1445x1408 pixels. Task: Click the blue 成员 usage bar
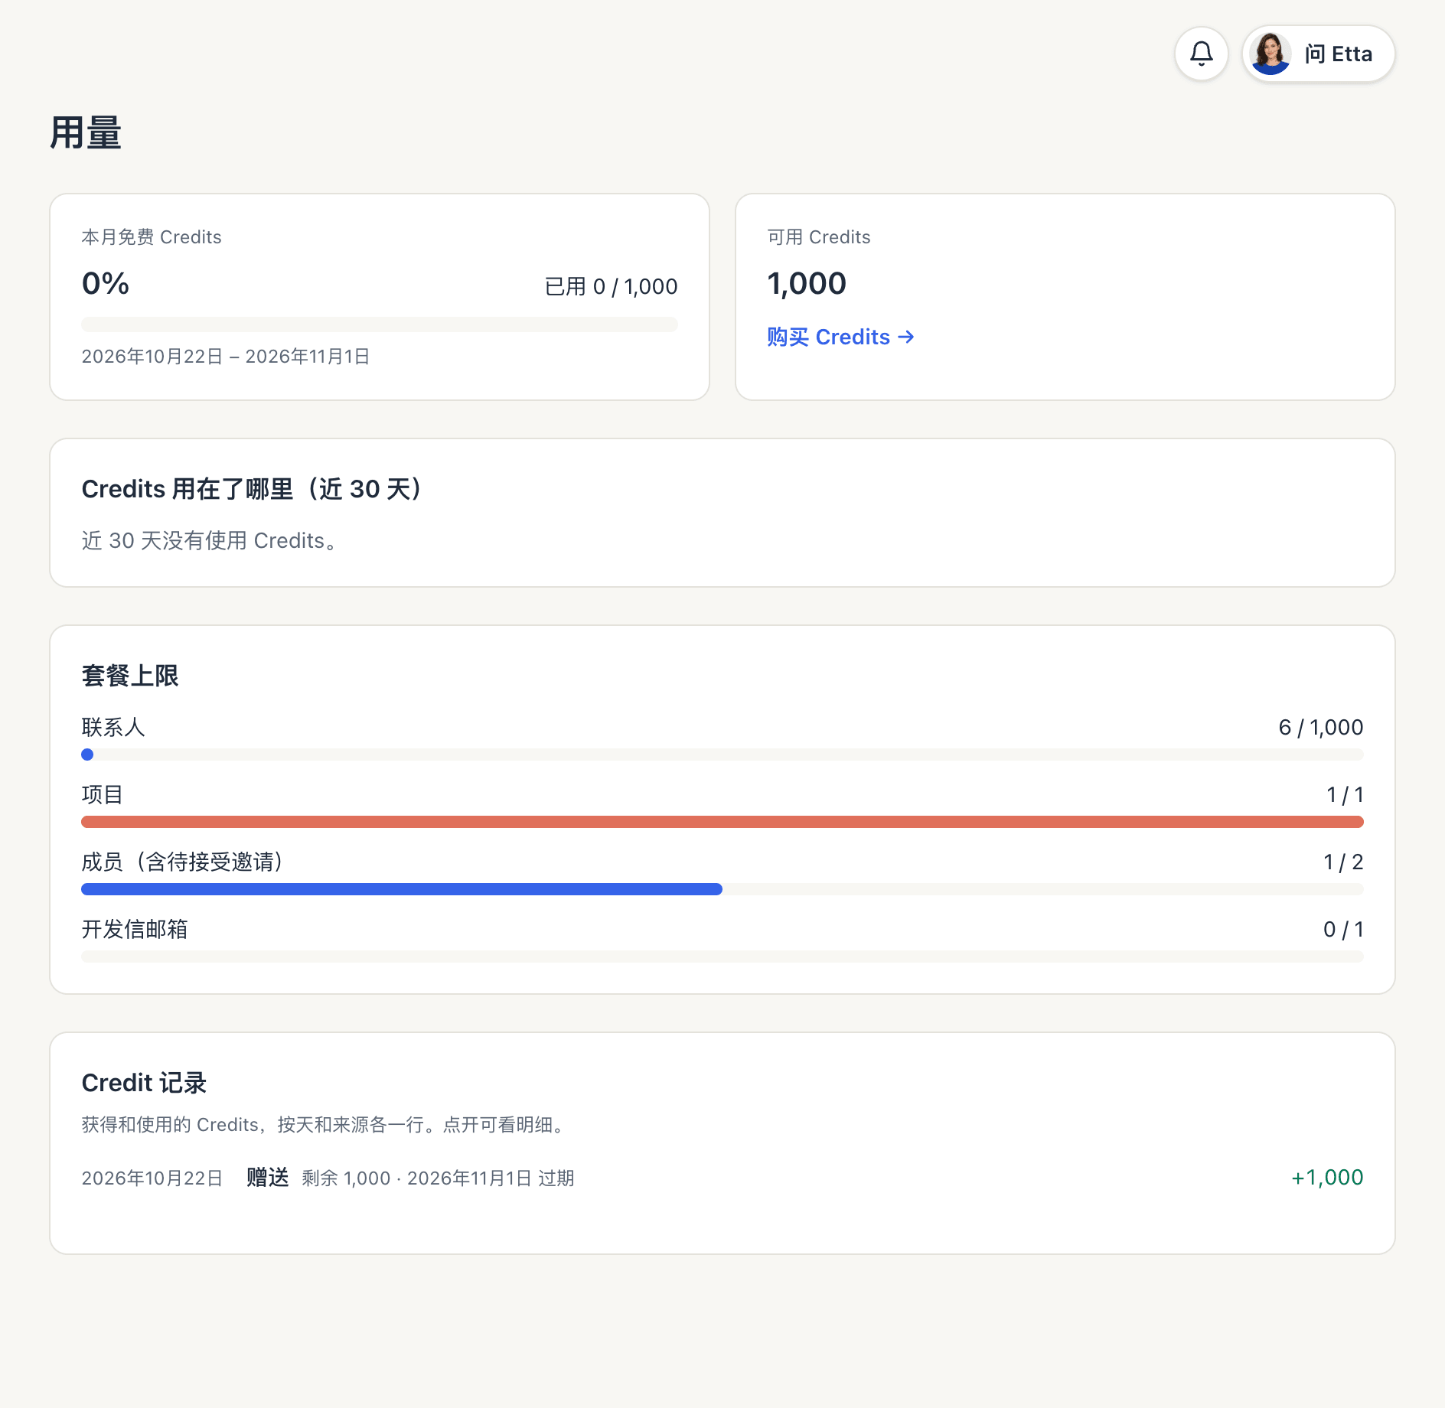pos(402,889)
